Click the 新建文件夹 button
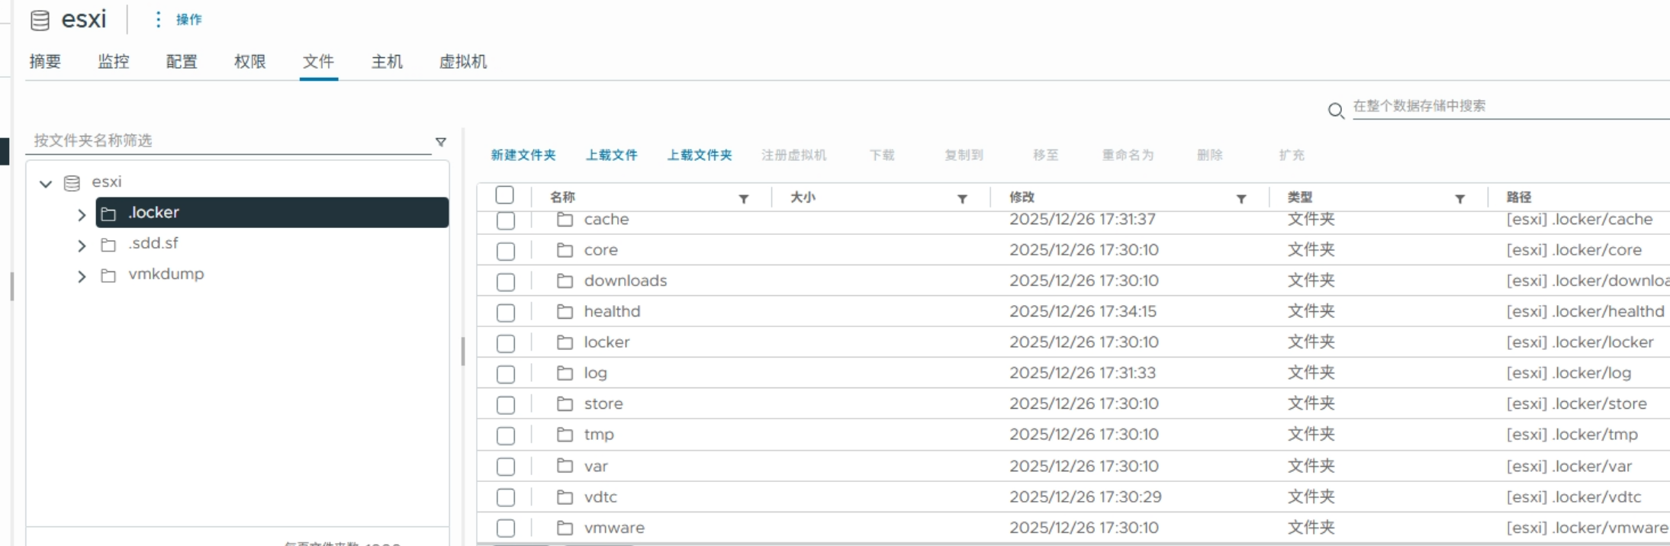1670x546 pixels. click(x=523, y=156)
